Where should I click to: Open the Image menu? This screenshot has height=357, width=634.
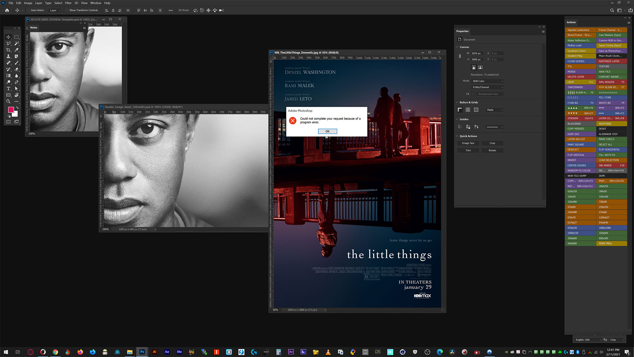(28, 3)
